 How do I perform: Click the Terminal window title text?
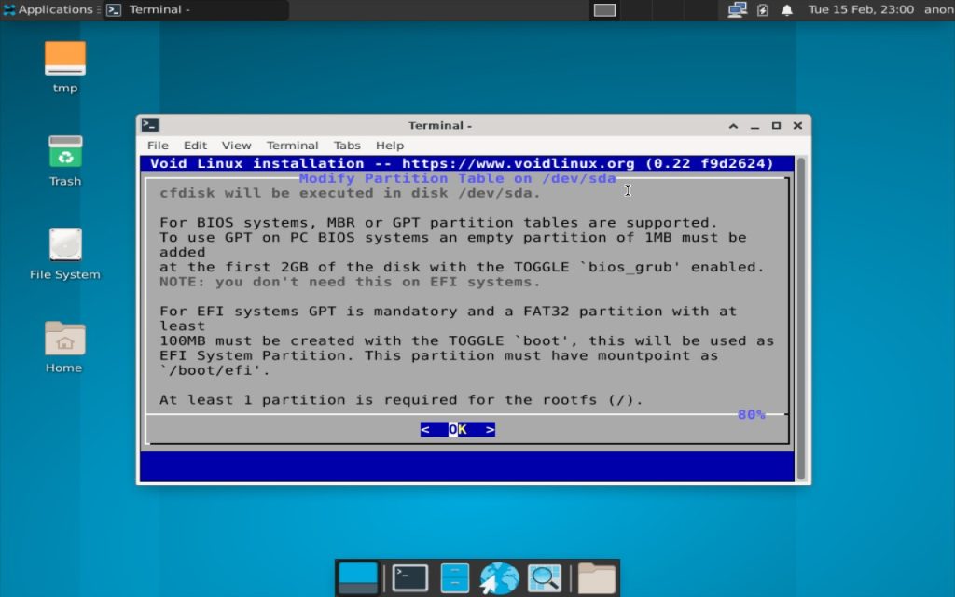[440, 126]
